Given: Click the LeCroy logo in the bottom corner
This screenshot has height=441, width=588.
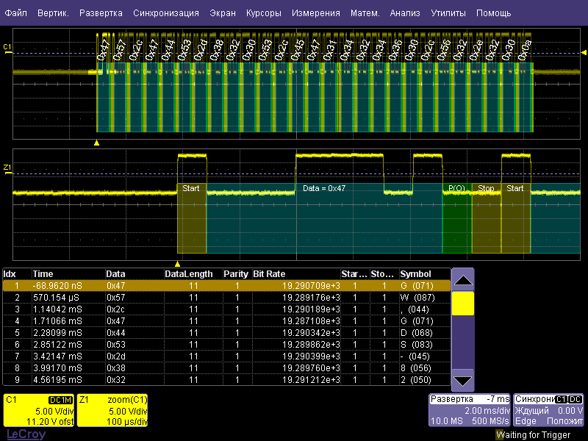Looking at the screenshot, I should coord(26,434).
